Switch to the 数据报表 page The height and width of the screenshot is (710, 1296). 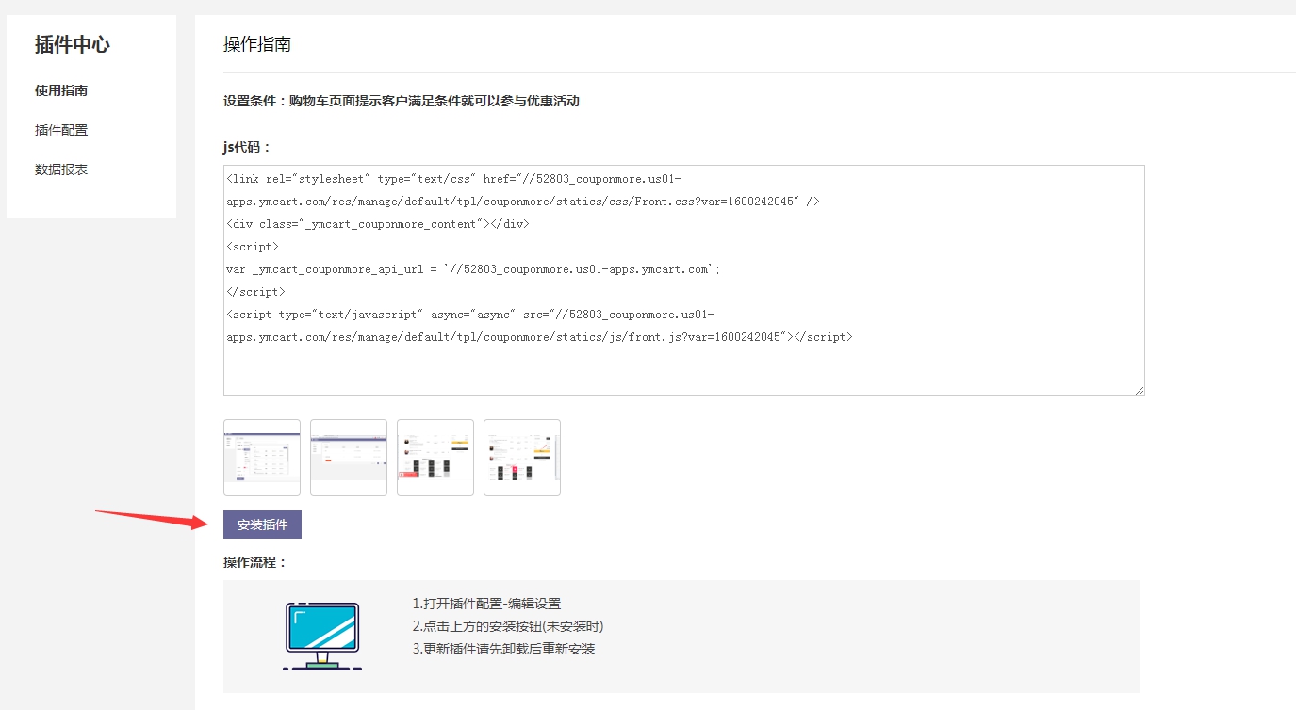pos(58,169)
